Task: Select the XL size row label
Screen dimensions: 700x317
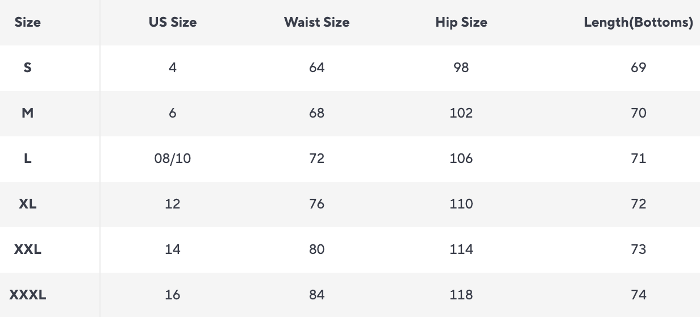Action: click(28, 204)
